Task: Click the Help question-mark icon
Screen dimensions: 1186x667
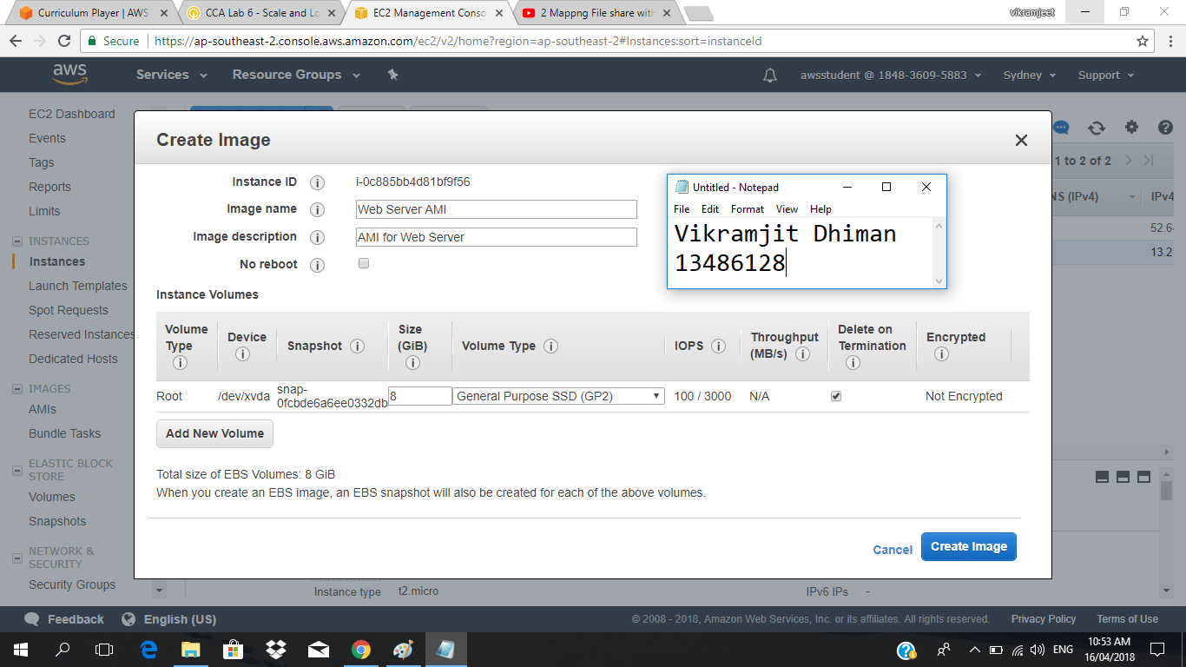Action: (1165, 127)
